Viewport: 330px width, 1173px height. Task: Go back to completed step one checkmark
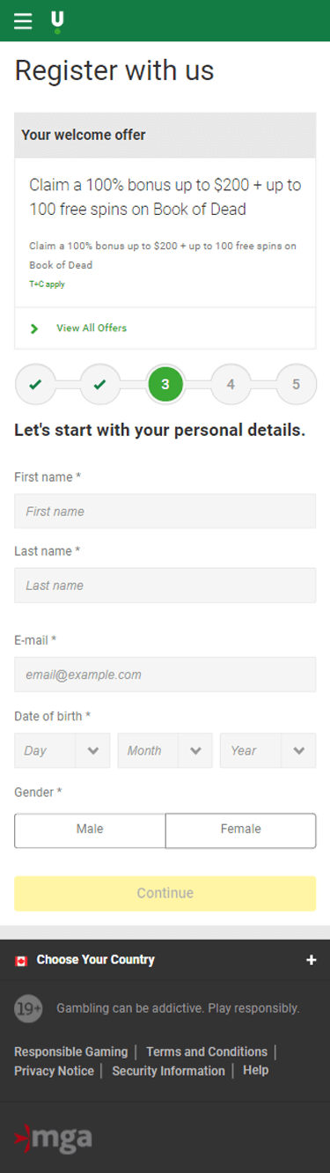click(x=34, y=384)
